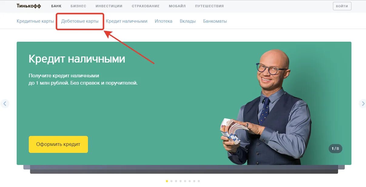This screenshot has height=187, width=366.
Task: Click the yellow Оформить кредит button
Action: (x=58, y=144)
